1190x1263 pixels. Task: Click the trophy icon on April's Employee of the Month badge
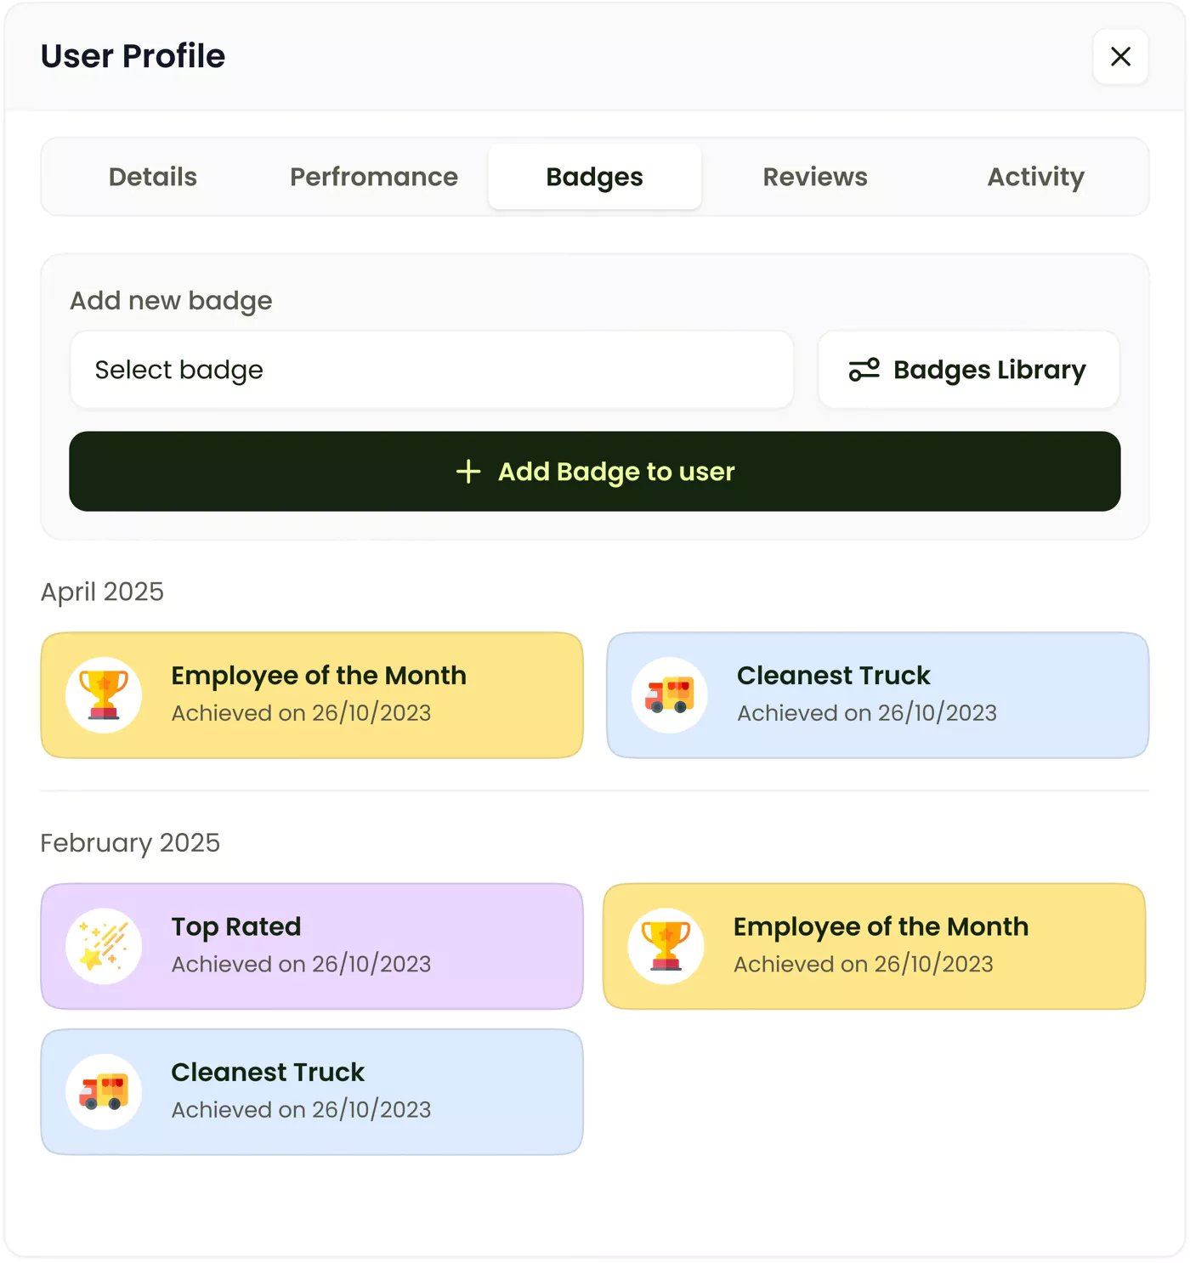point(103,694)
